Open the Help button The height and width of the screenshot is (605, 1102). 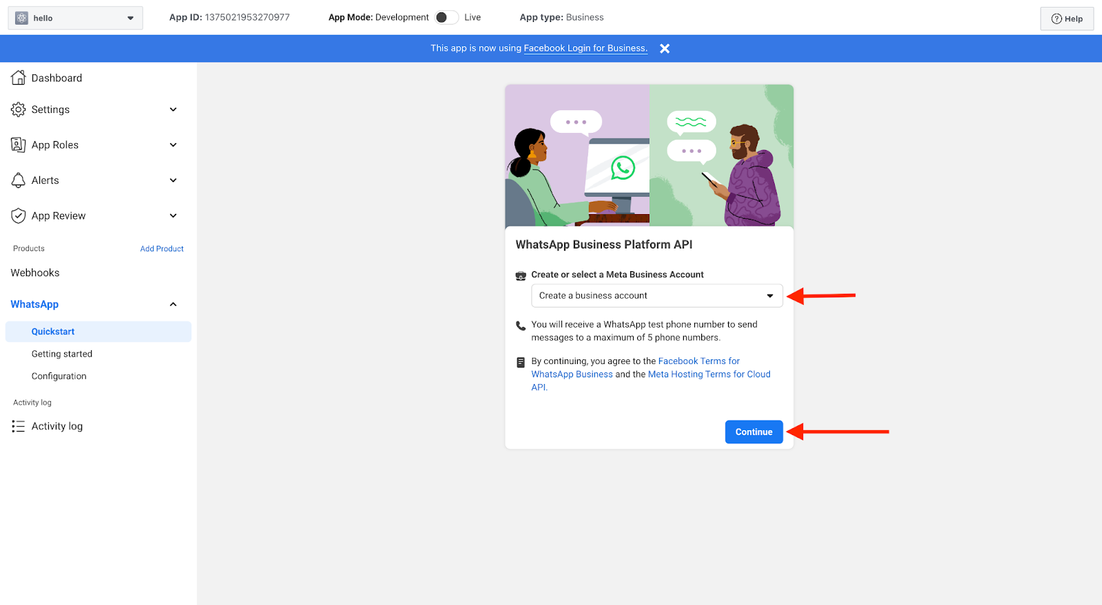point(1067,19)
